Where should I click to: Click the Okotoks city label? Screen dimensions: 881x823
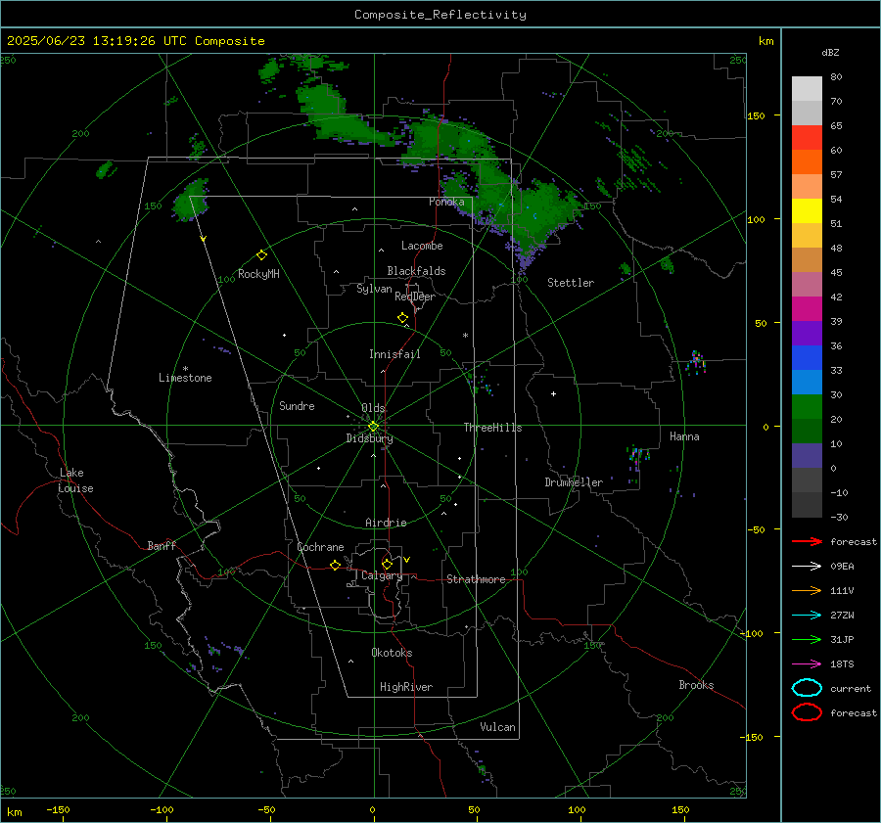[x=392, y=653]
